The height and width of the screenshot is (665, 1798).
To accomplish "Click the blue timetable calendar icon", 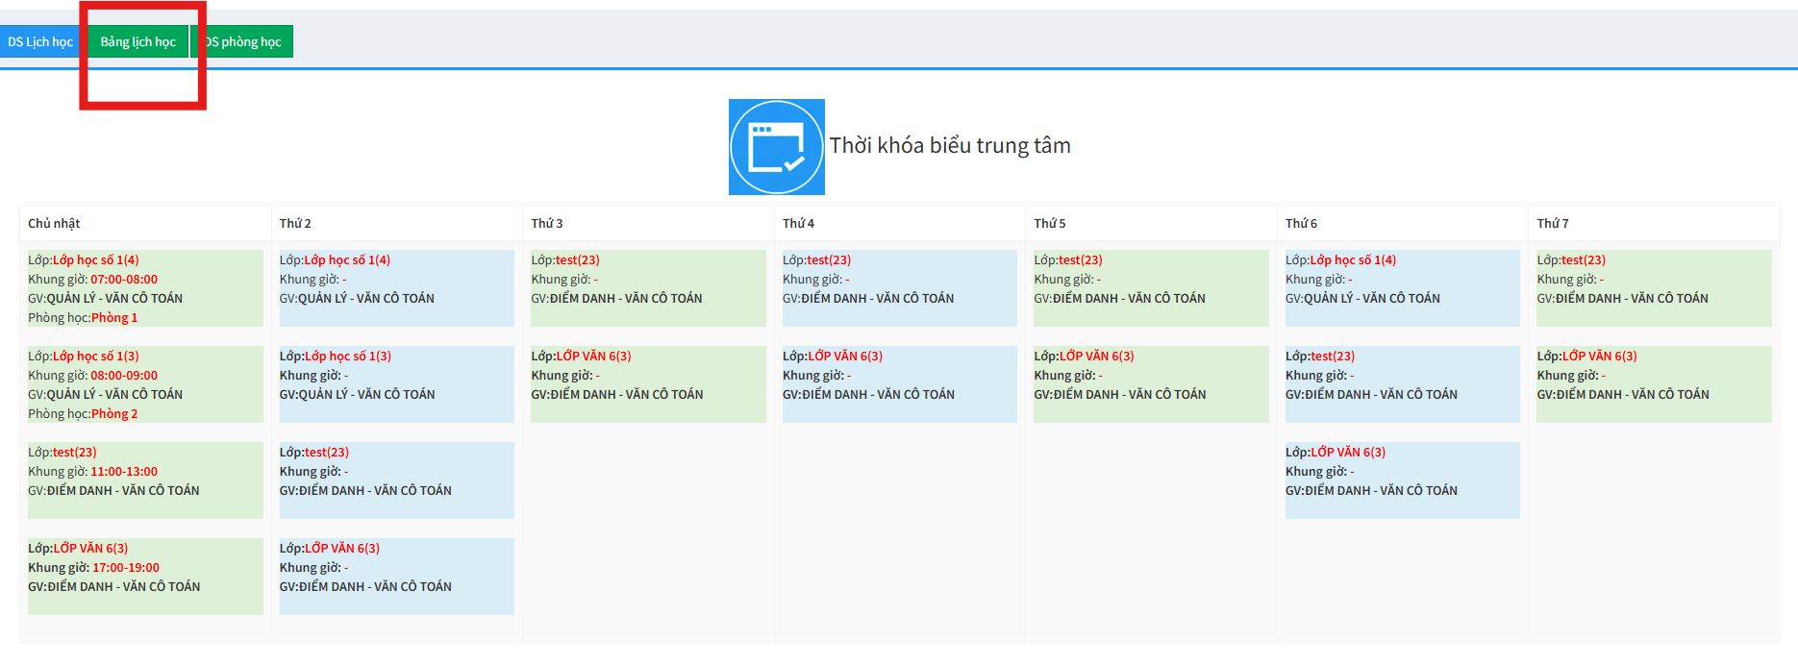I will tap(776, 147).
